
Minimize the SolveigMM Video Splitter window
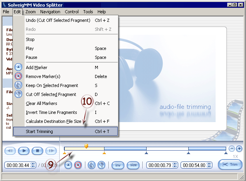230,5
